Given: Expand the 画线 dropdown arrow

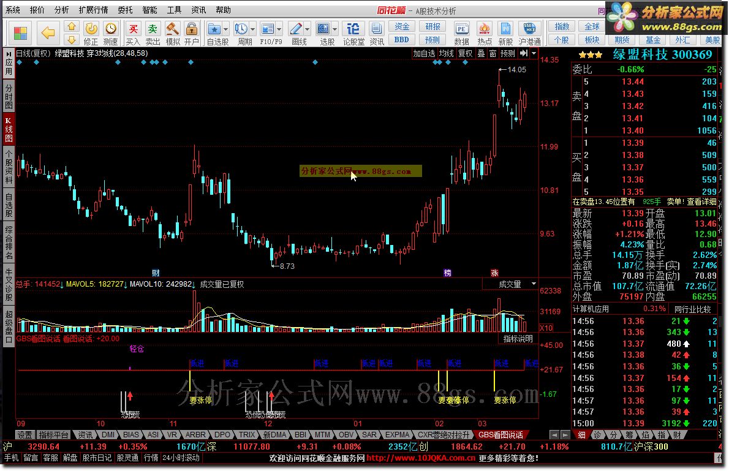Looking at the screenshot, I should pos(308,29).
